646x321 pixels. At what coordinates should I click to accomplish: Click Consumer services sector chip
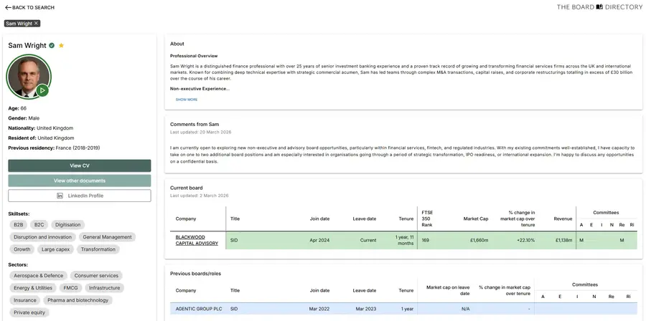[96, 276]
